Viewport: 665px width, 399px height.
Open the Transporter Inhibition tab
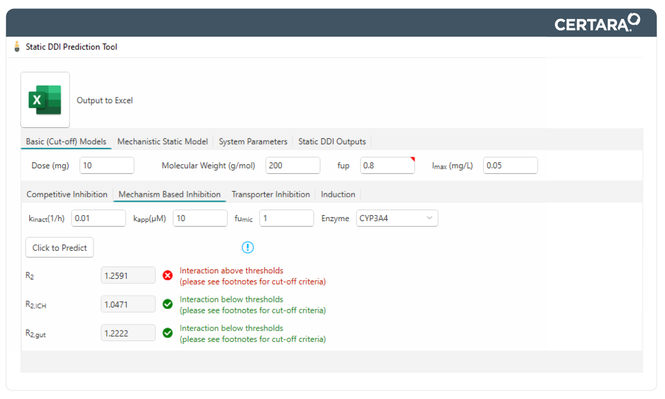pyautogui.click(x=271, y=194)
